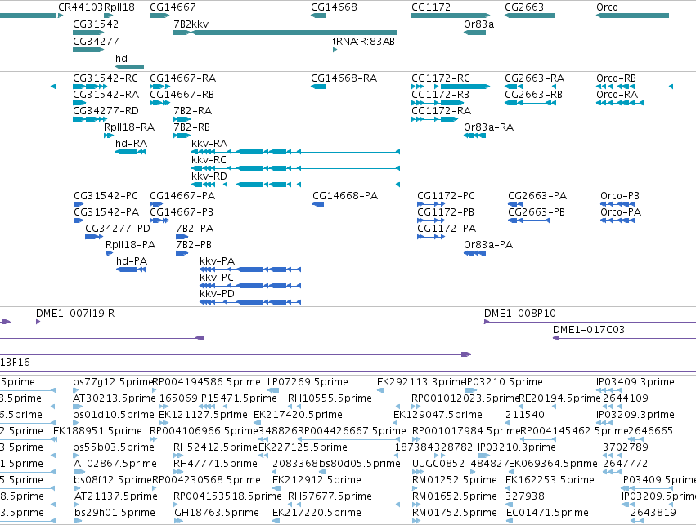Click protein label Or83a-PA
The width and height of the screenshot is (696, 525).
pyautogui.click(x=488, y=245)
